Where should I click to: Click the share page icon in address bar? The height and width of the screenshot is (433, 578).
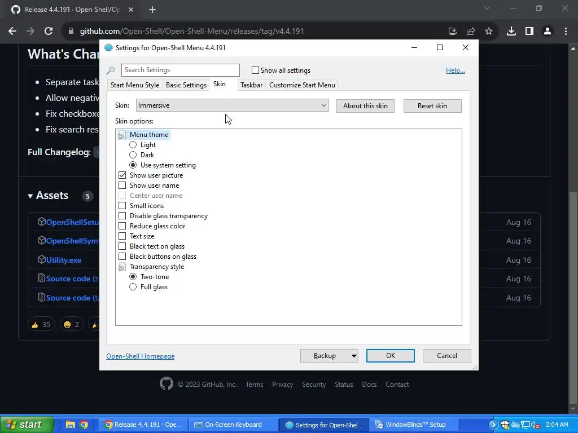(x=471, y=32)
